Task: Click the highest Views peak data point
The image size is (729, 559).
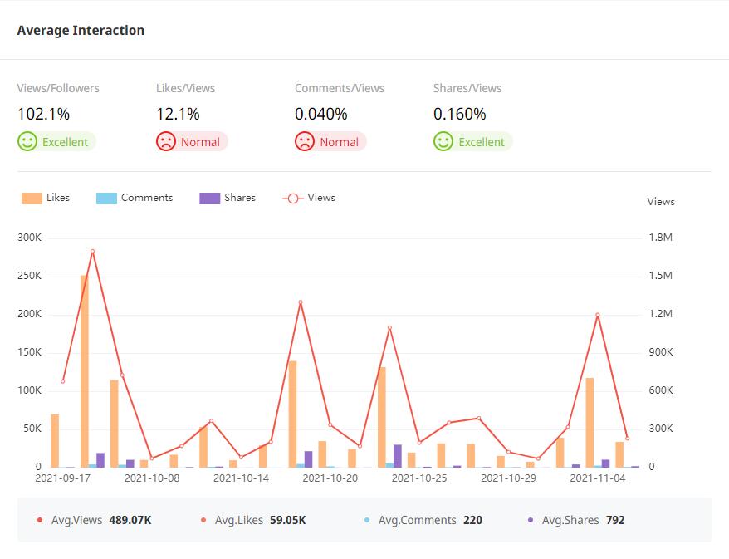Action: (x=92, y=251)
